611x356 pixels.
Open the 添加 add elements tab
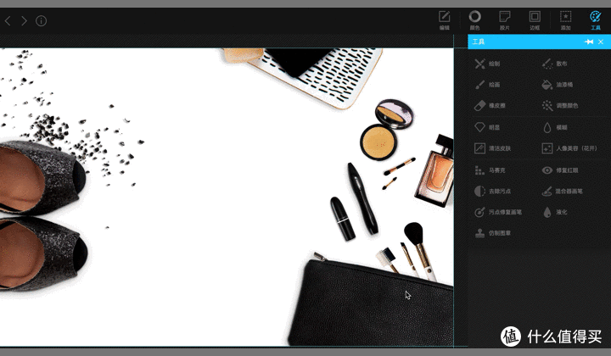pyautogui.click(x=565, y=20)
